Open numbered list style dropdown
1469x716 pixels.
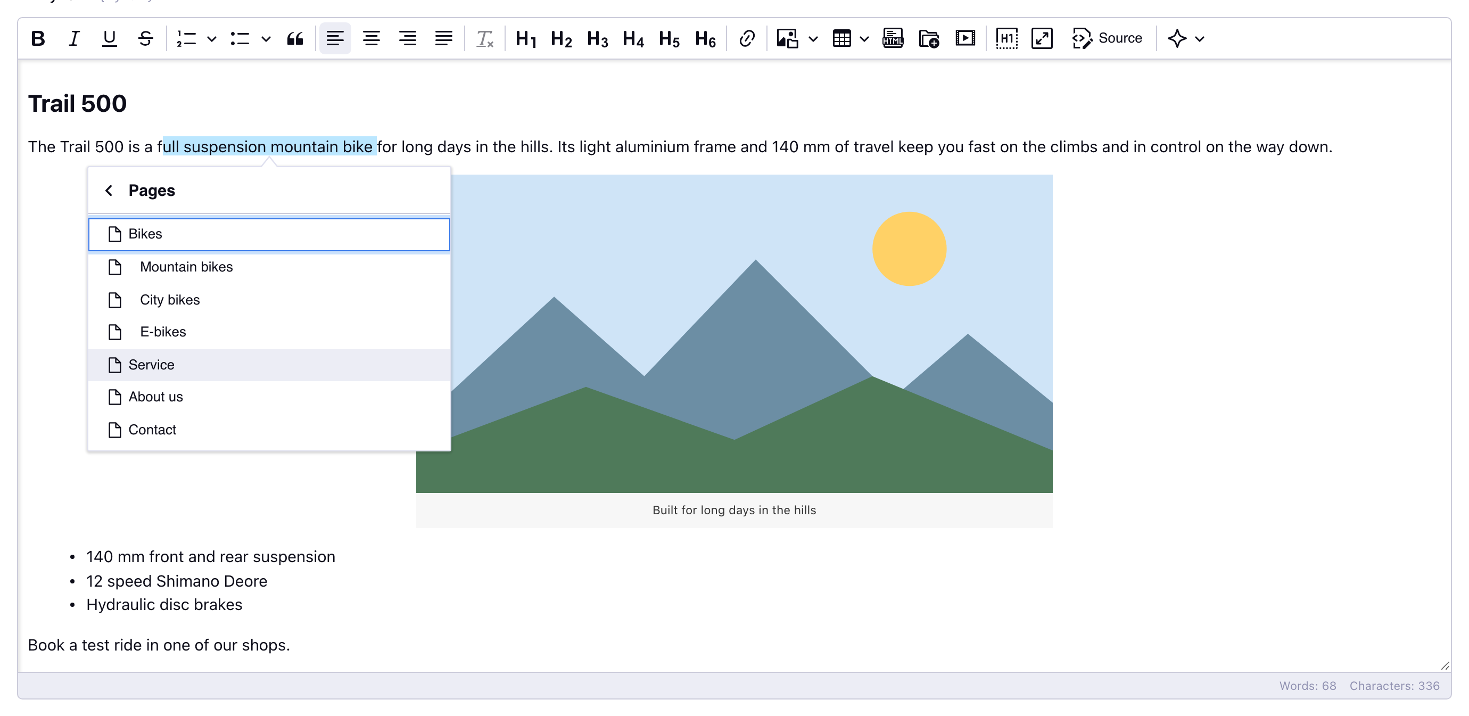pos(212,39)
